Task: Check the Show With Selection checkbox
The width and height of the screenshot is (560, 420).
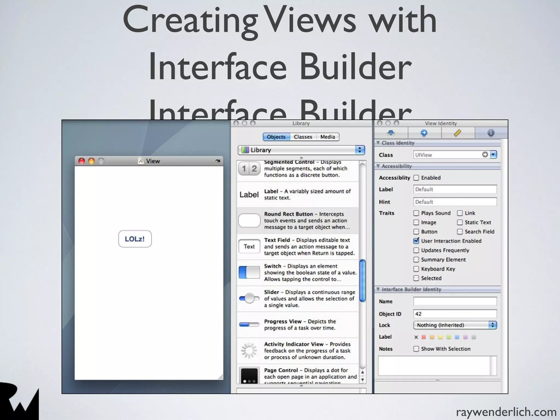Action: click(416, 349)
